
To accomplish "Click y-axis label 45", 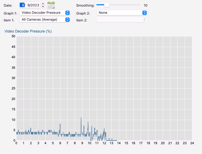I will (x=14, y=47).
